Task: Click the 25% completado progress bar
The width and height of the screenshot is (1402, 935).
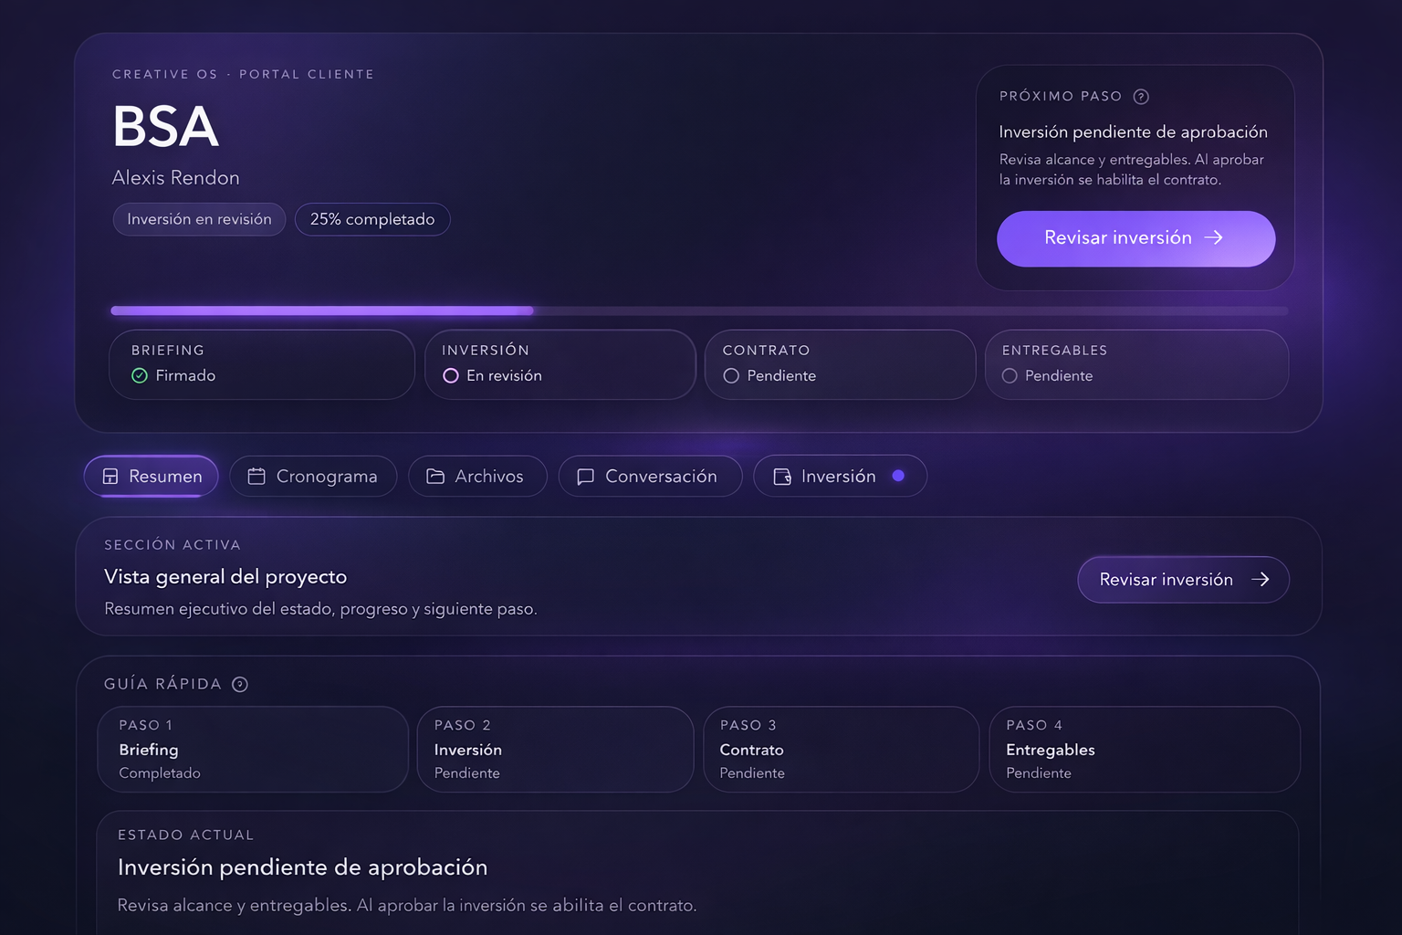Action: (372, 219)
